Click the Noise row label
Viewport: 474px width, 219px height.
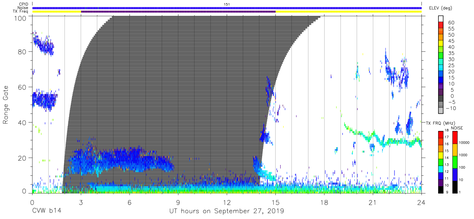tap(23, 8)
